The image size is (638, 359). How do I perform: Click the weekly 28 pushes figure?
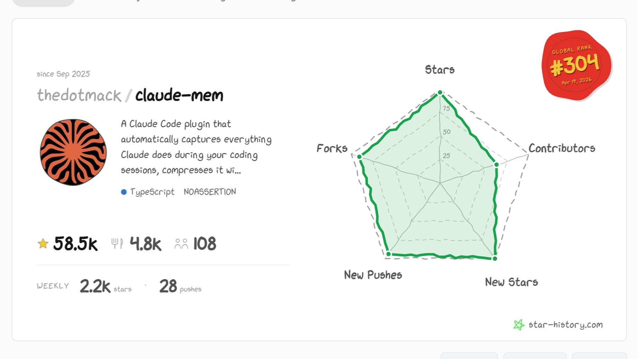tap(168, 287)
